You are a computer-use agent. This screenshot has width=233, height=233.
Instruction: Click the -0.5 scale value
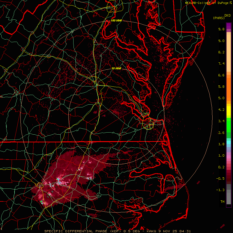tap(220, 179)
